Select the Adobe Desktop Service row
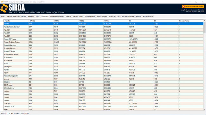 point(104,42)
